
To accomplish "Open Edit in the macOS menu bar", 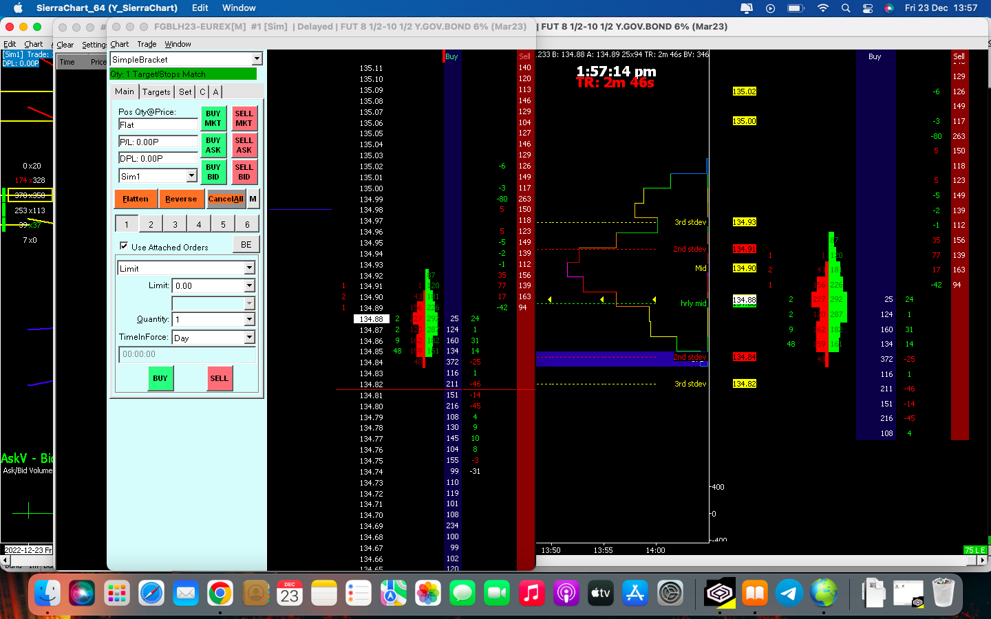I will click(200, 8).
